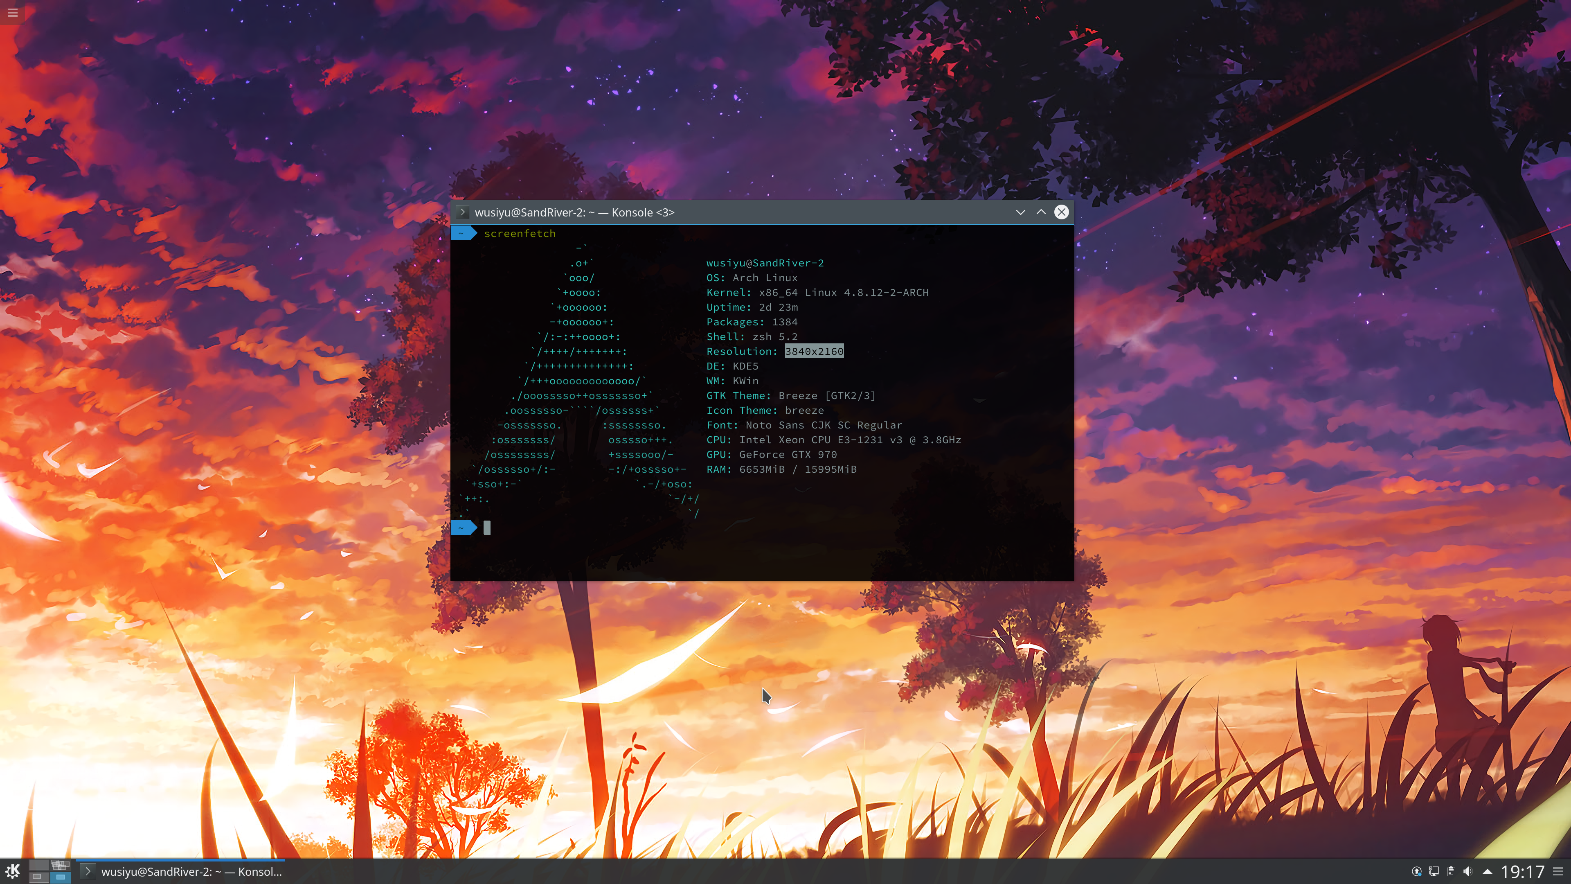The width and height of the screenshot is (1571, 884).
Task: Open the clipboard tray icon
Action: tap(1451, 872)
